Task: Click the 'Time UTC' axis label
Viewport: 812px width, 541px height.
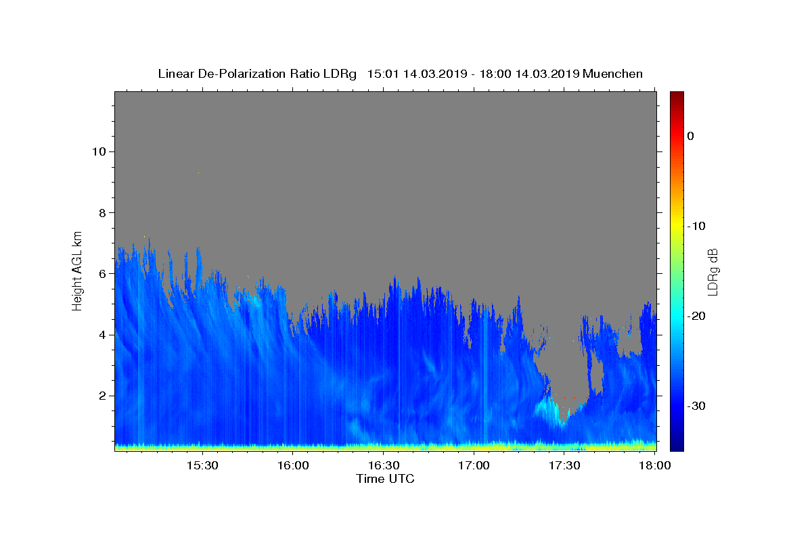Action: tap(385, 479)
